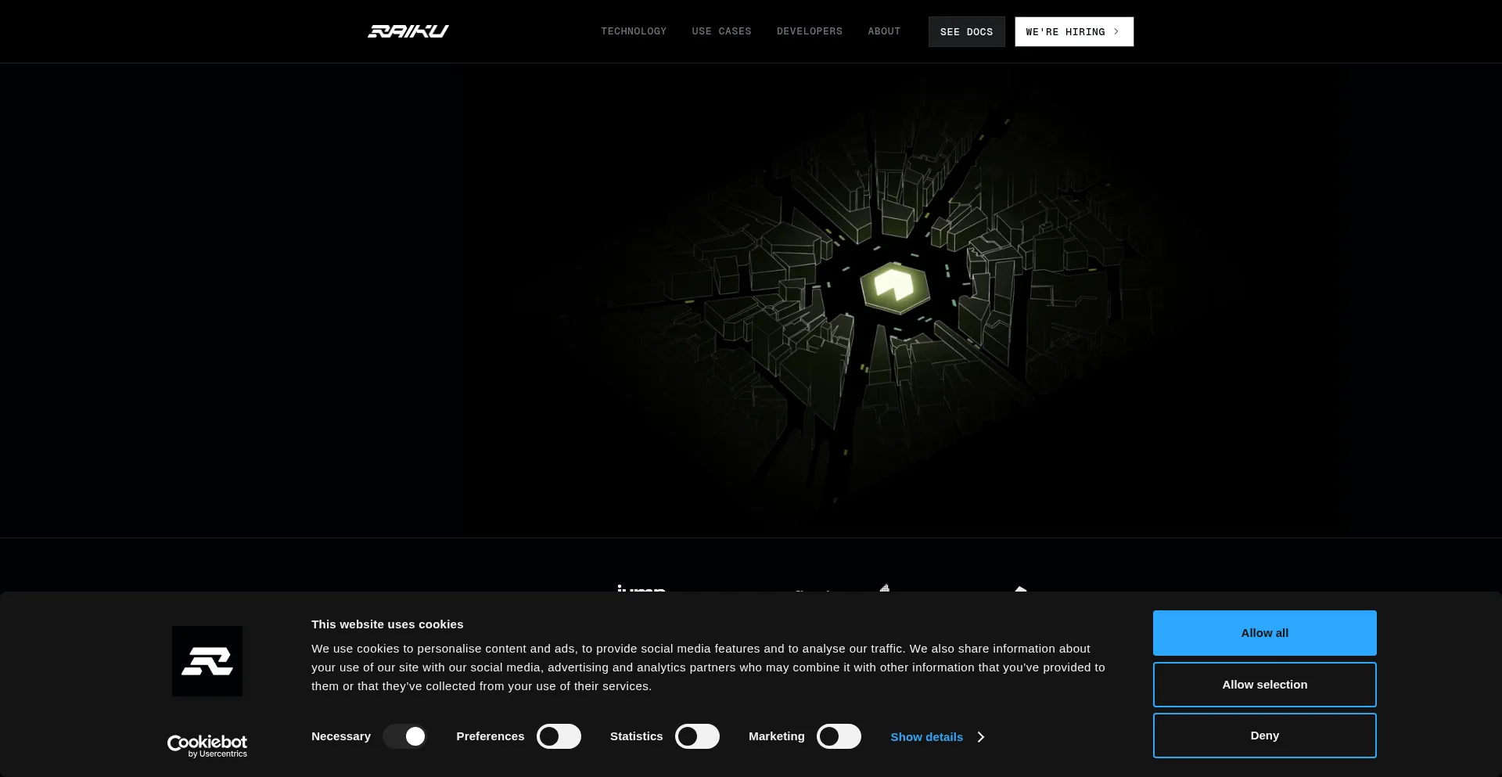Click the Raiku logo in the cookie banner
The width and height of the screenshot is (1502, 777).
coord(207,661)
